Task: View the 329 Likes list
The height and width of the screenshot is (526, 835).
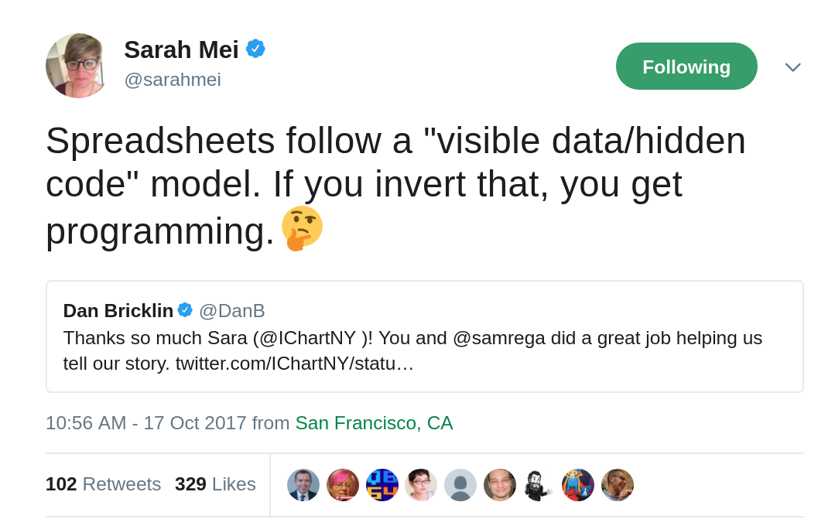Action: coord(215,484)
